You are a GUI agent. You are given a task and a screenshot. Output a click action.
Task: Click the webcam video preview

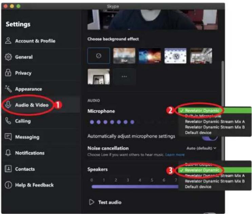click(152, 20)
